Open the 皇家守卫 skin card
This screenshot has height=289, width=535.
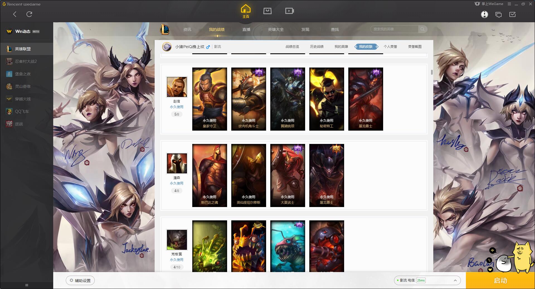coord(210,99)
